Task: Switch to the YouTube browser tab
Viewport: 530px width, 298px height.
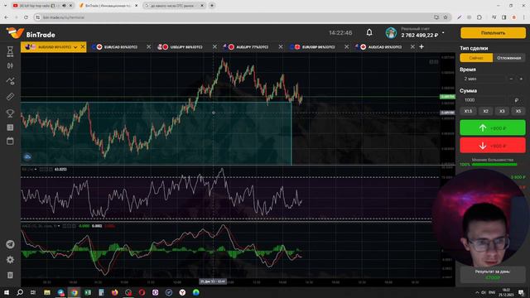Action: 43,6
